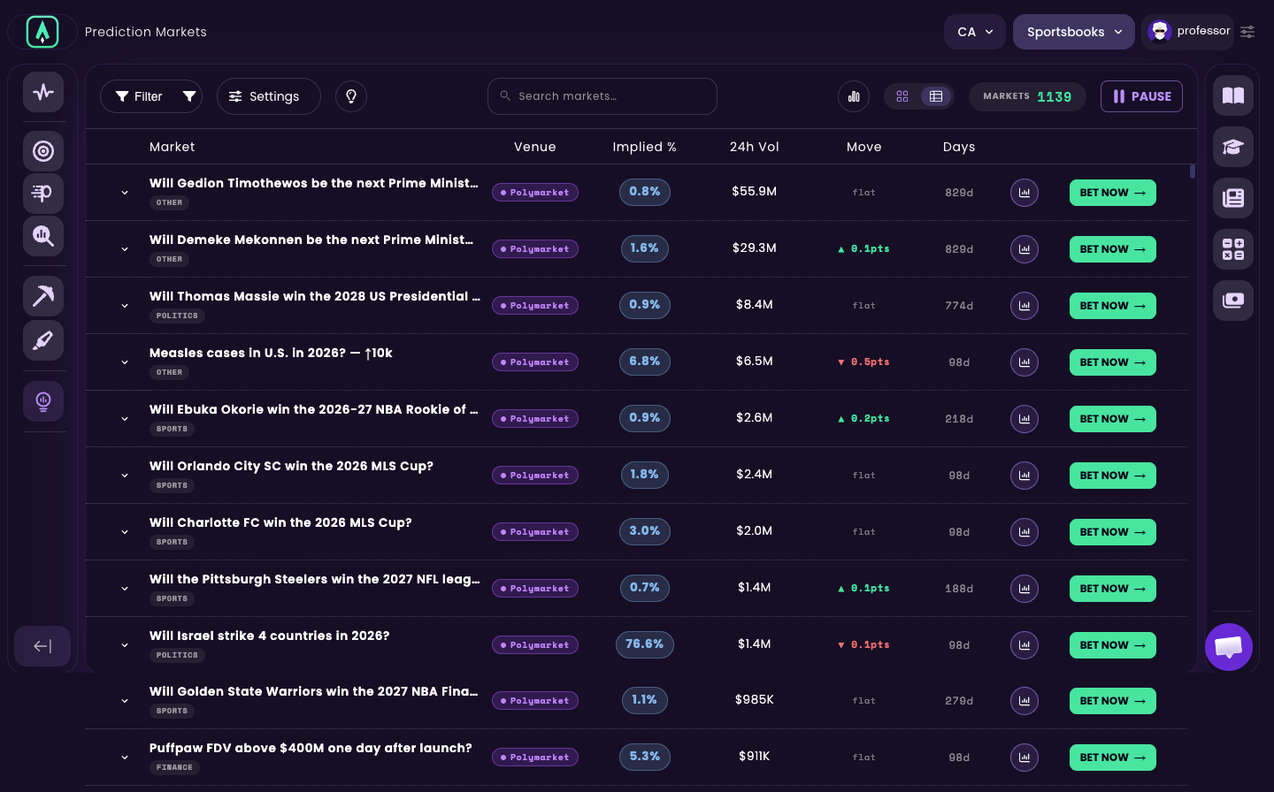
Task: Open the cash wallet icon in right sidebar
Action: (x=1233, y=301)
